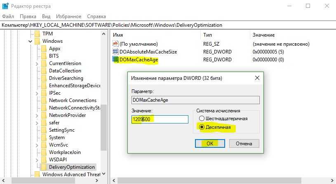
Task: Click the tree panel vertical scrollbar
Action: click(103, 123)
